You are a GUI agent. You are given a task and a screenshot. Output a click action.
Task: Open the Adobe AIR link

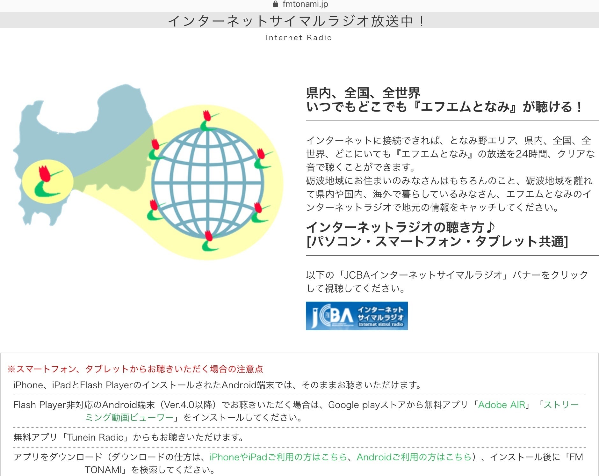click(x=502, y=405)
